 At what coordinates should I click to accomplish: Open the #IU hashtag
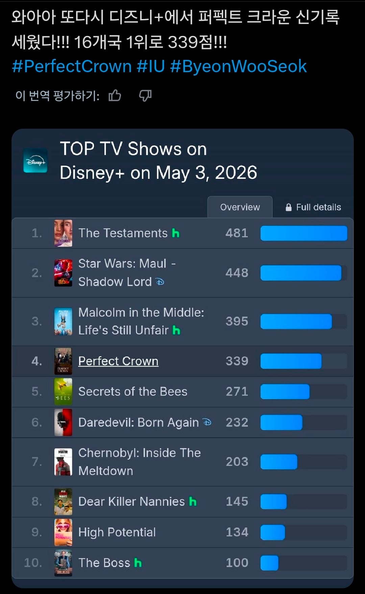point(151,66)
